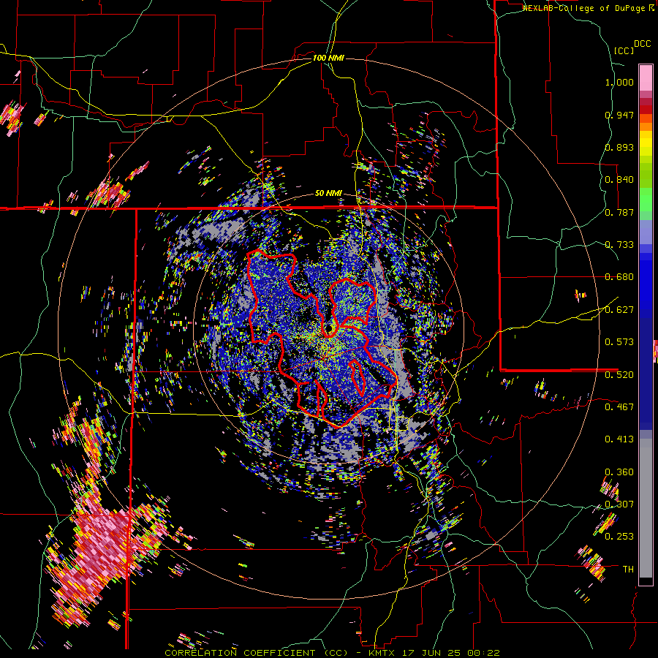Click the 1.000 value on the color scale
The image size is (658, 658).
(619, 82)
